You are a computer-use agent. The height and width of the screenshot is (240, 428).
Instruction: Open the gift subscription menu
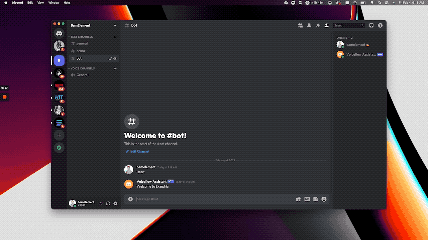pos(298,199)
